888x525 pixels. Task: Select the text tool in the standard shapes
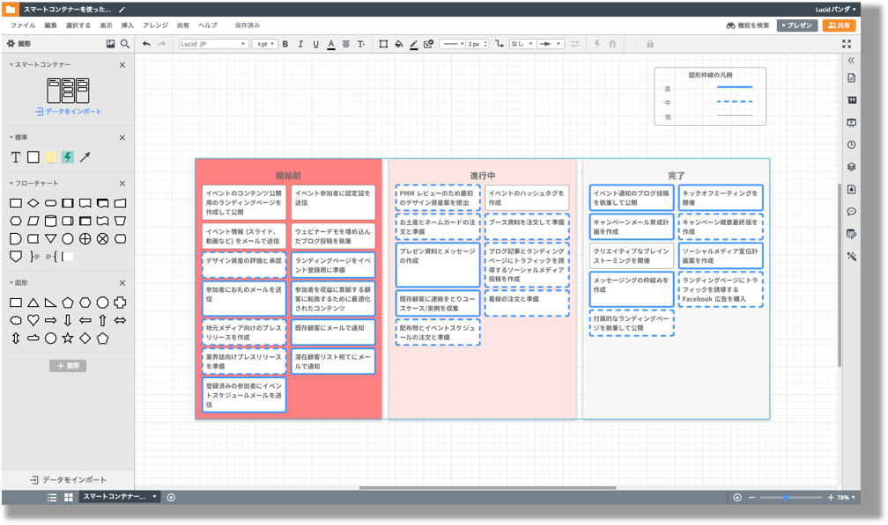click(15, 157)
